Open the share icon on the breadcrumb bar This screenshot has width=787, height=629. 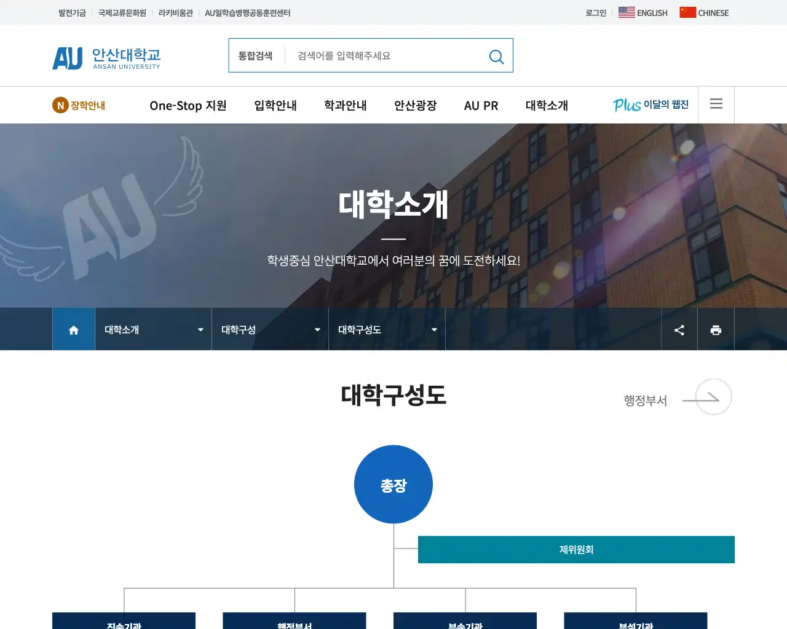(x=679, y=329)
